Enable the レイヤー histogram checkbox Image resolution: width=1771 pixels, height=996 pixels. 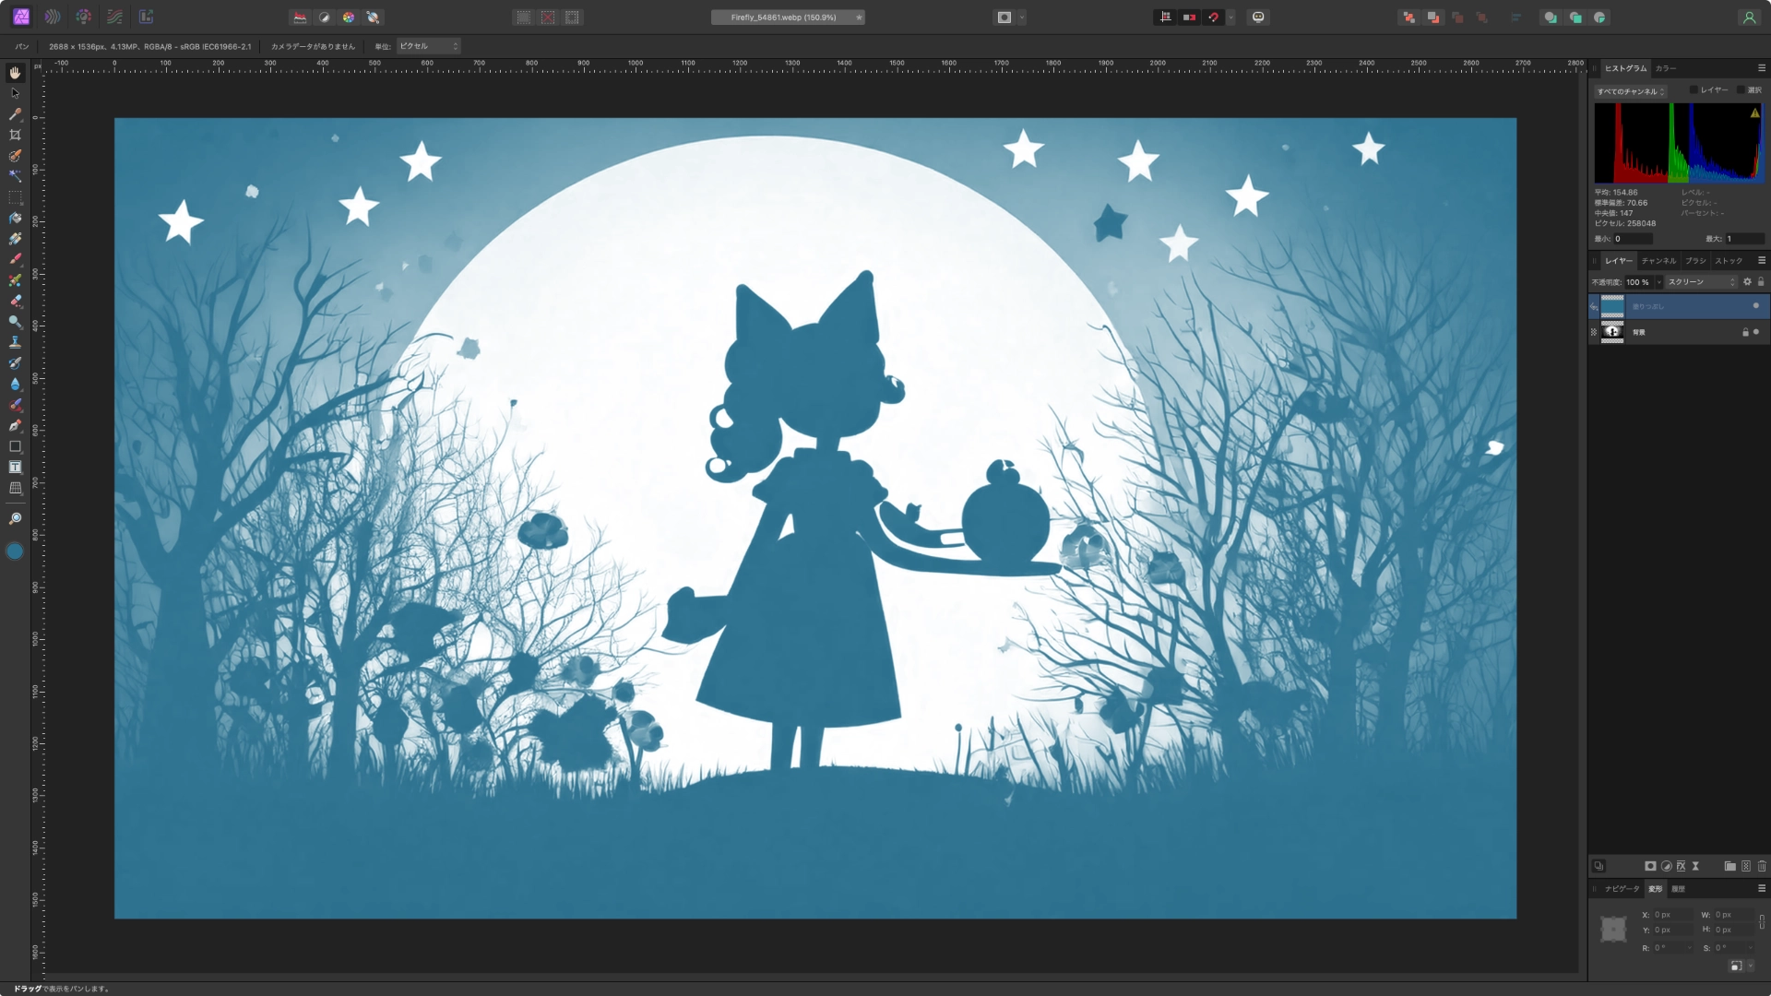[x=1694, y=90]
